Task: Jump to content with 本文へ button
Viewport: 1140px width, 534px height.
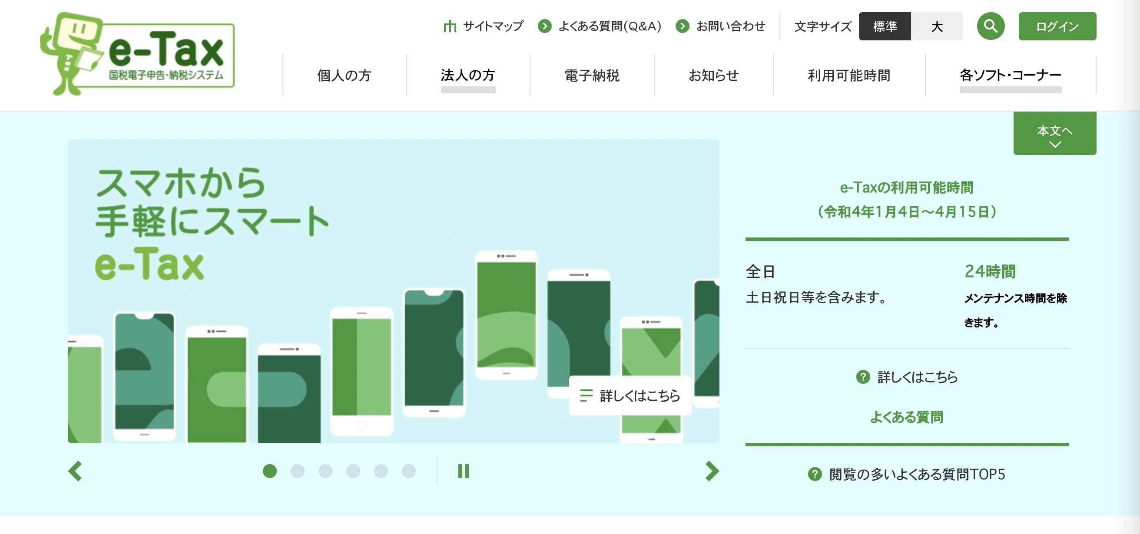Action: click(1054, 133)
